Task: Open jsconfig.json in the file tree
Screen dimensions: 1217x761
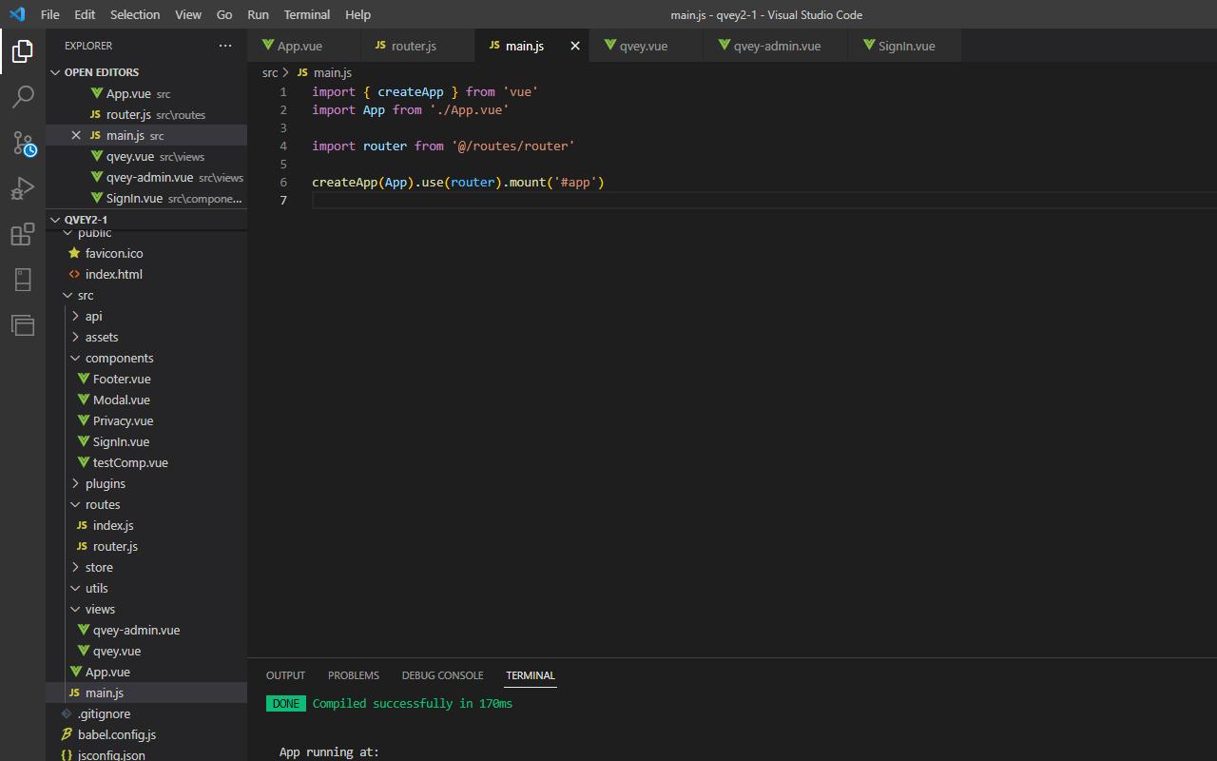Action: tap(146, 755)
